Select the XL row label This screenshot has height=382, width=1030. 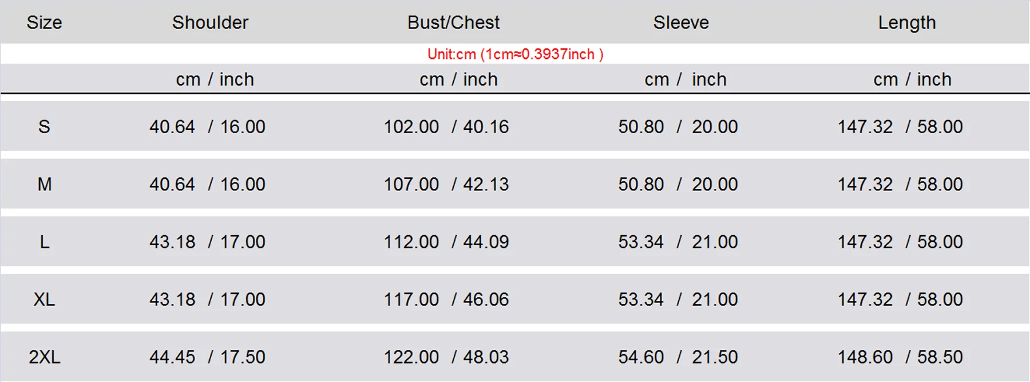[44, 299]
